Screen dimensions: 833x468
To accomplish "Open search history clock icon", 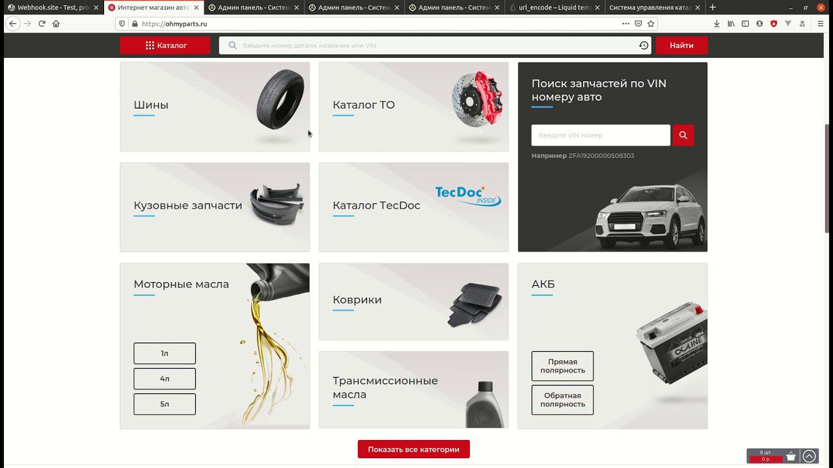I will [643, 45].
